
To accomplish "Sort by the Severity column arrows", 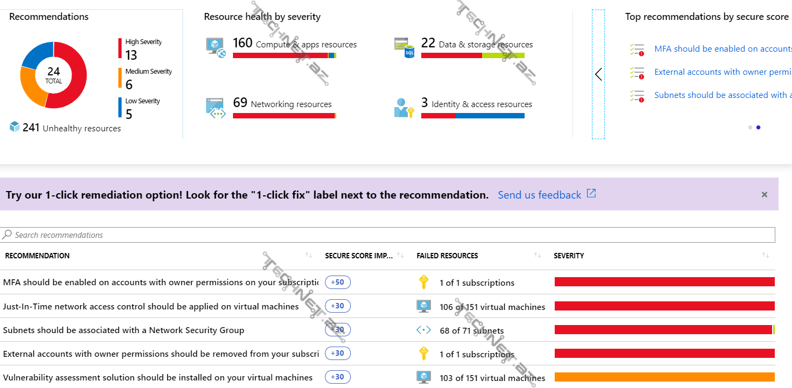I will point(766,255).
